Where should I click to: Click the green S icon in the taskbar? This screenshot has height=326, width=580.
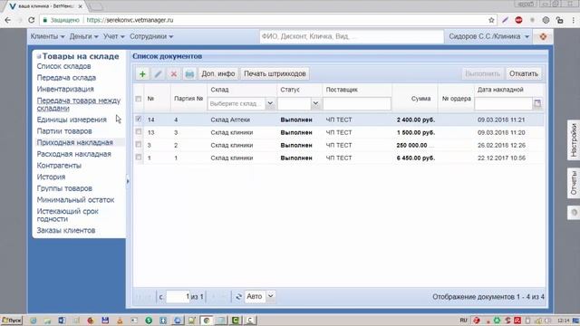coord(149,320)
